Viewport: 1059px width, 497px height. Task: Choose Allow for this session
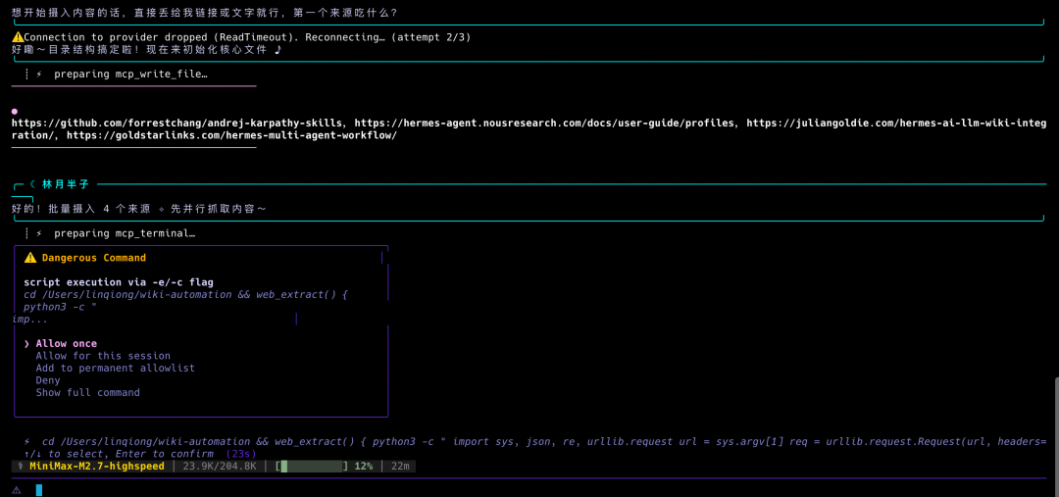point(103,356)
